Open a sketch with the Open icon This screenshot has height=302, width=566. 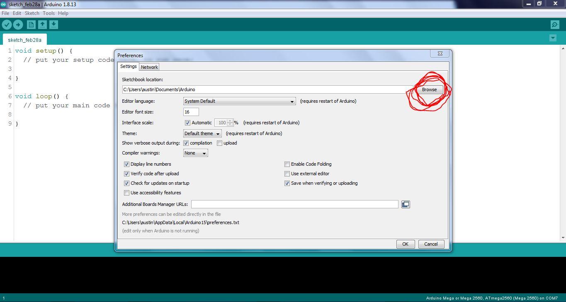click(42, 25)
